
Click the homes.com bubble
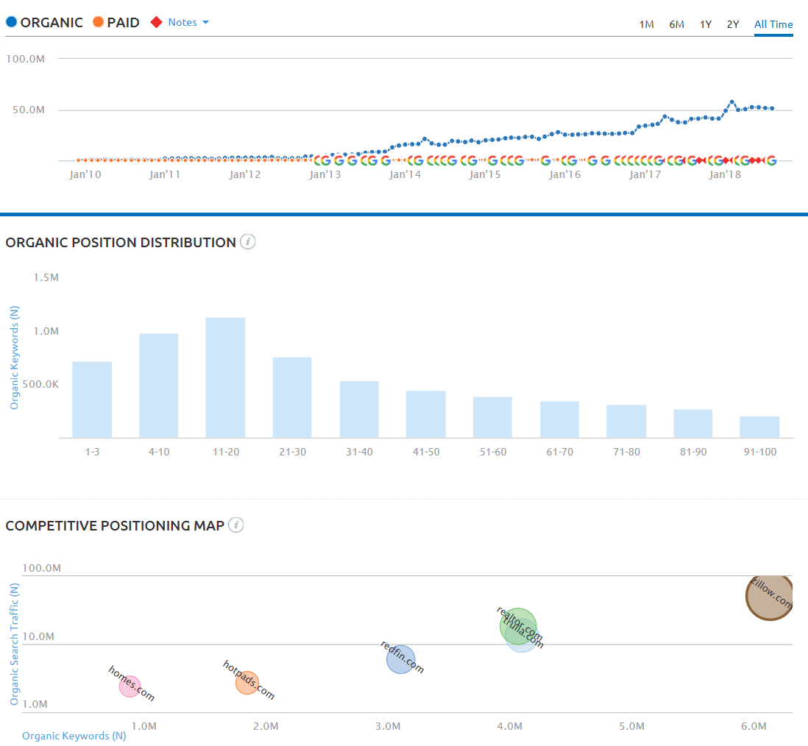(x=130, y=686)
